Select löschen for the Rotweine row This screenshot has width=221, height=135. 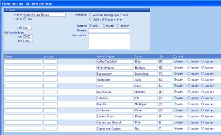(203, 98)
